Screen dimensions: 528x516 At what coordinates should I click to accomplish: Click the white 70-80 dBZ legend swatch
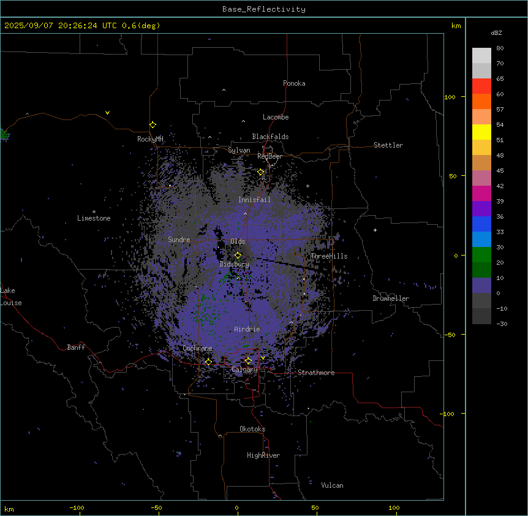click(481, 56)
